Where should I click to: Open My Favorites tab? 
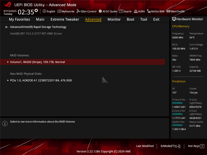pos(19,19)
